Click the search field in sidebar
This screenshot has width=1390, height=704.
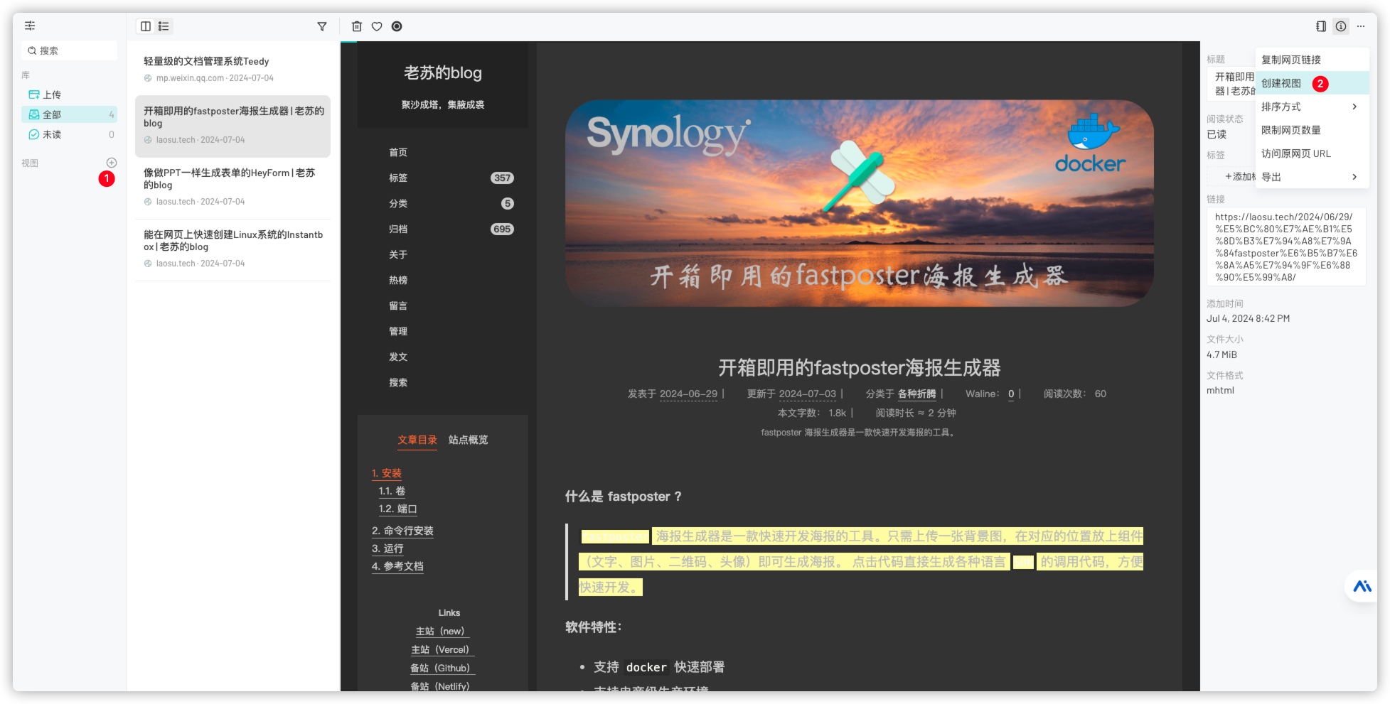70,50
